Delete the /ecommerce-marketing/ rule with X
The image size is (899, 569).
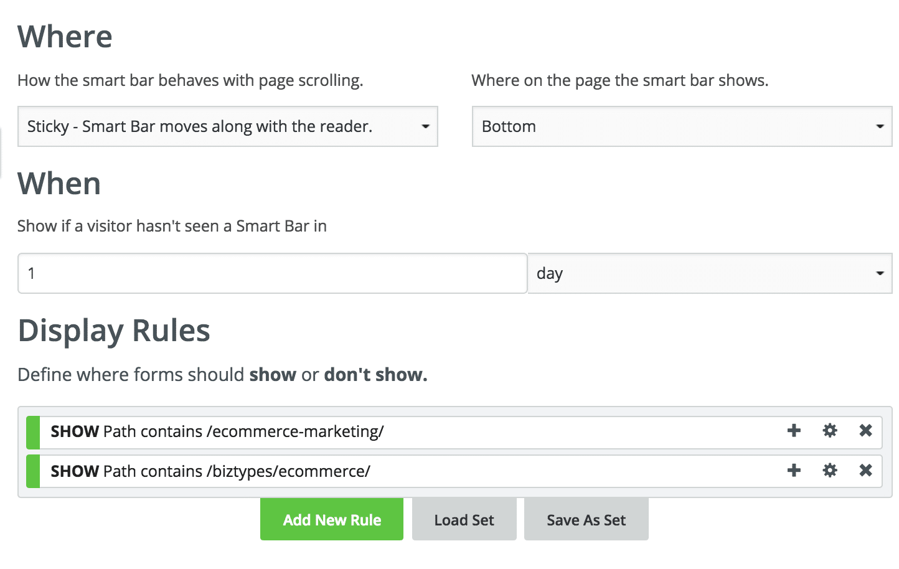point(865,430)
